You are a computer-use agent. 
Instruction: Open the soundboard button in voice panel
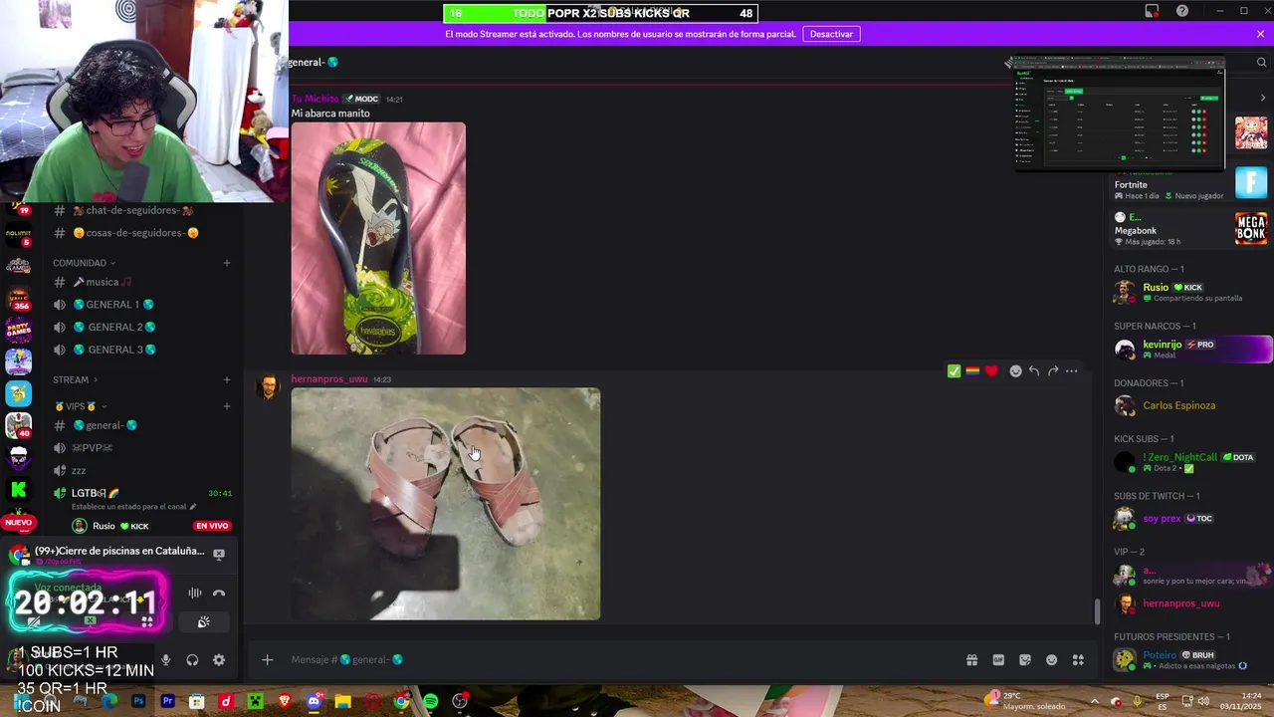click(203, 621)
